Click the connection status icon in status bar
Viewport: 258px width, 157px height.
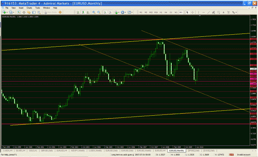click(x=232, y=155)
